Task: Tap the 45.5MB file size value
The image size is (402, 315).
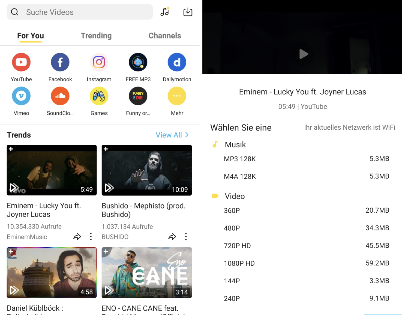Action: 377,246
